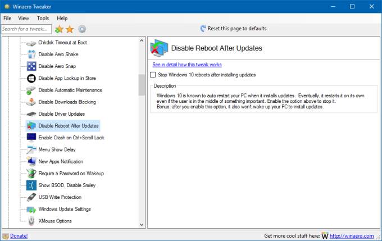Click the USB Write Protection icon
Viewport: 382px width, 241px height.
click(x=31, y=197)
